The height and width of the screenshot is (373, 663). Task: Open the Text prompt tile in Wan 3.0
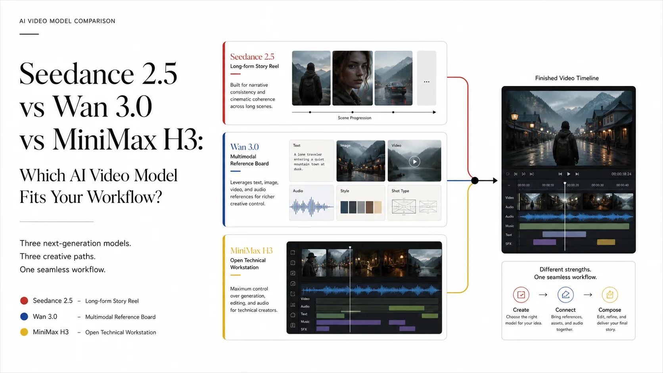point(311,161)
